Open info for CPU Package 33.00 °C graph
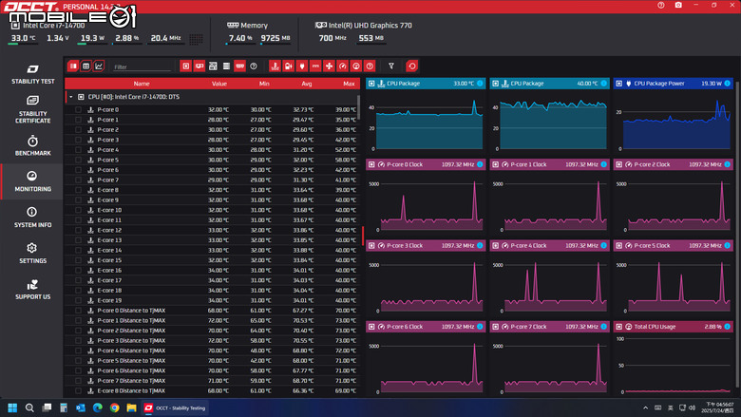Image resolution: width=741 pixels, height=417 pixels. pyautogui.click(x=480, y=84)
